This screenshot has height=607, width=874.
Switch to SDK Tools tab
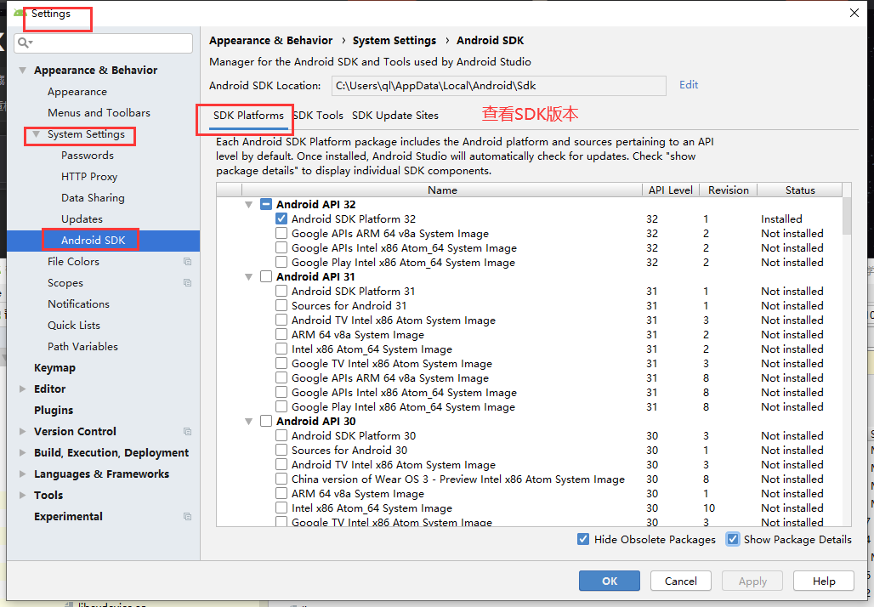[x=318, y=116]
